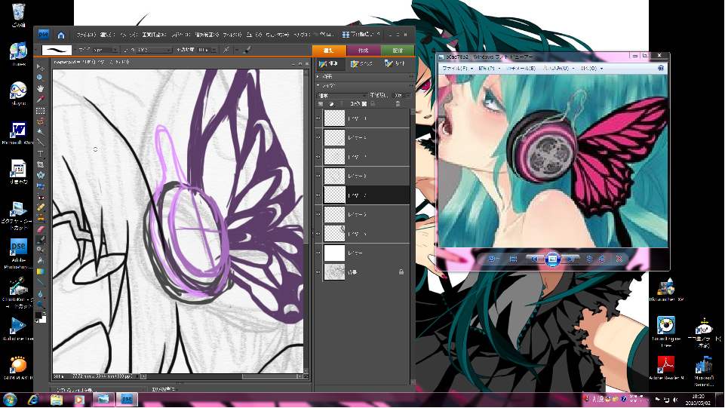The width and height of the screenshot is (725, 408).
Task: Select the Red Eye Removal tool
Action: pyautogui.click(x=40, y=197)
